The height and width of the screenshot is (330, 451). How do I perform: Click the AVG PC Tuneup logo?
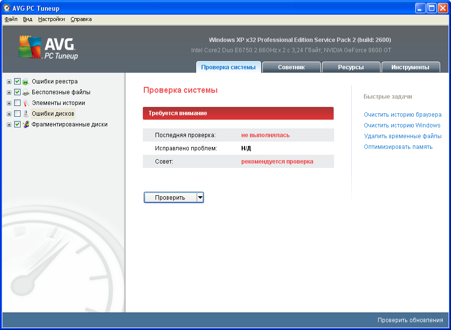tap(48, 48)
